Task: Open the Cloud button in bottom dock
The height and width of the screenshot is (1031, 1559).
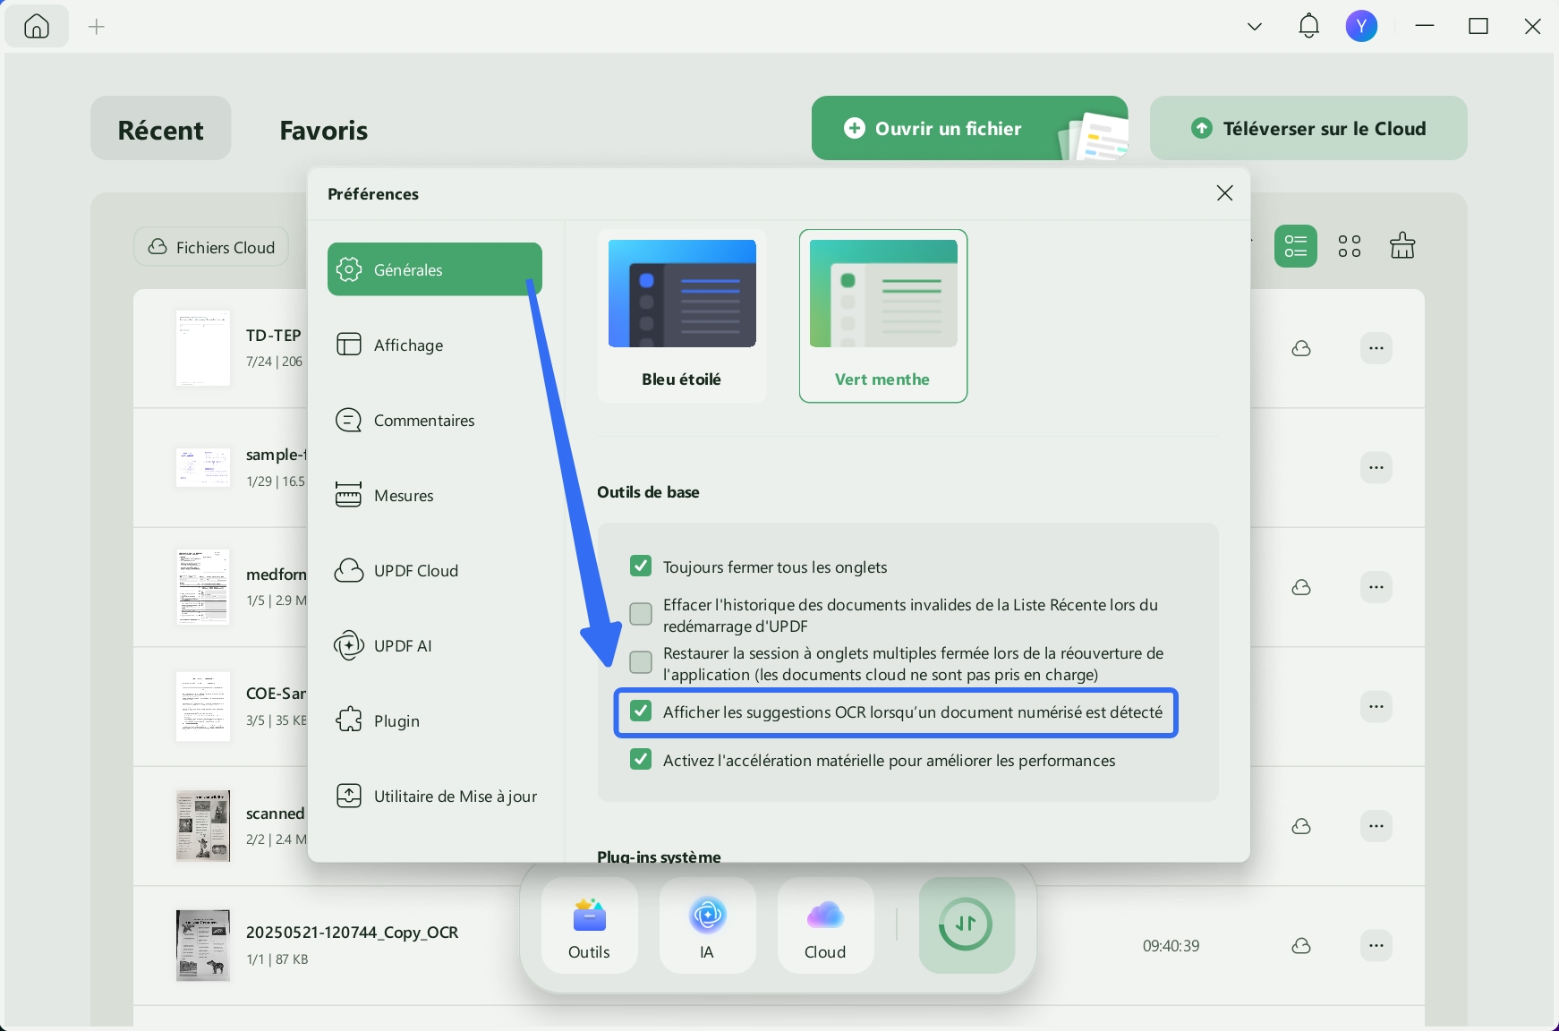Action: pos(825,925)
